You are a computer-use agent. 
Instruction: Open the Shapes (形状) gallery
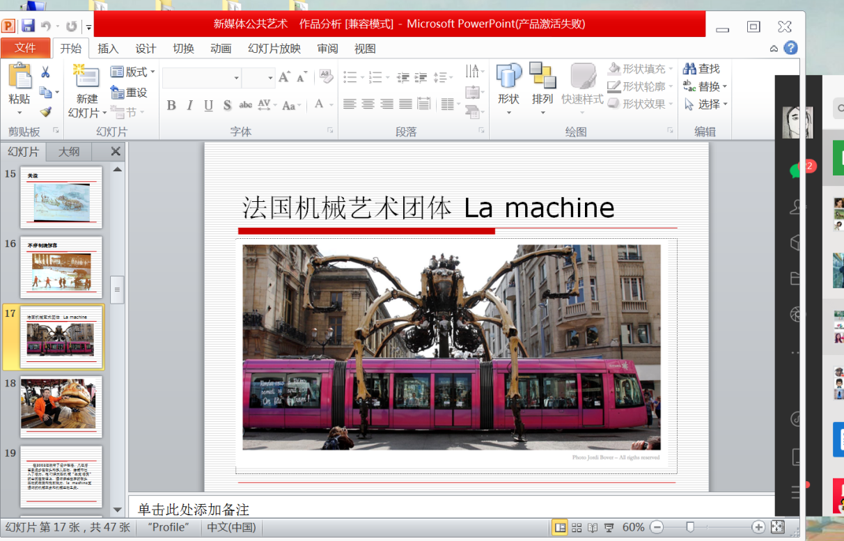pyautogui.click(x=508, y=84)
